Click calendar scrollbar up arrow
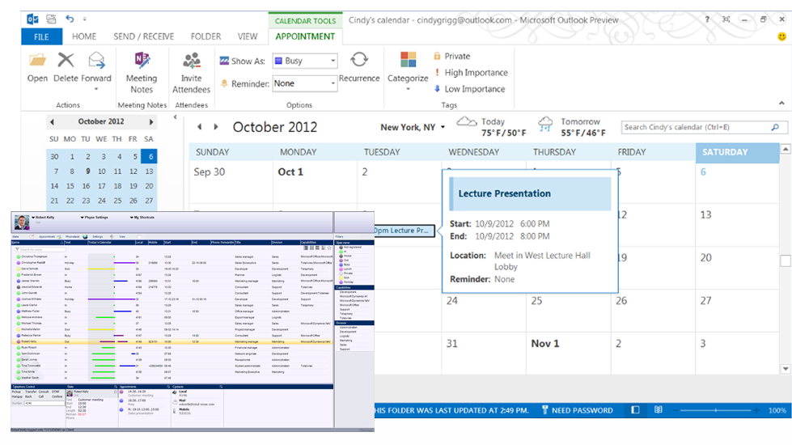 click(x=786, y=149)
